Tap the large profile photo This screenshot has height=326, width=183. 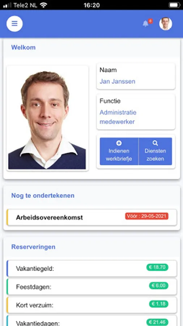click(x=47, y=118)
